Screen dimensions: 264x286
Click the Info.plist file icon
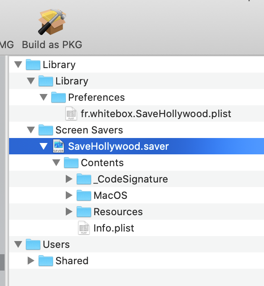(x=84, y=228)
